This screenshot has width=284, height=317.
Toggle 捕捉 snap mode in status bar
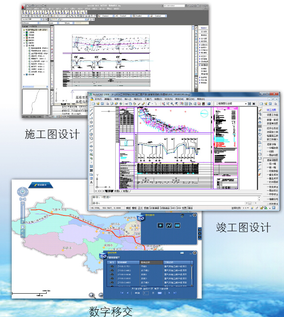(128, 208)
